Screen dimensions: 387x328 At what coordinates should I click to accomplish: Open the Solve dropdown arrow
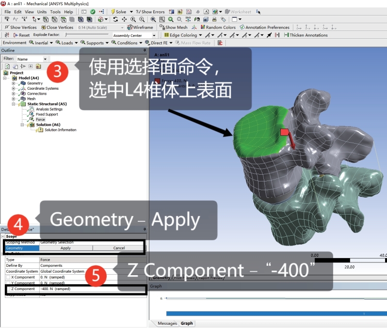coord(131,12)
